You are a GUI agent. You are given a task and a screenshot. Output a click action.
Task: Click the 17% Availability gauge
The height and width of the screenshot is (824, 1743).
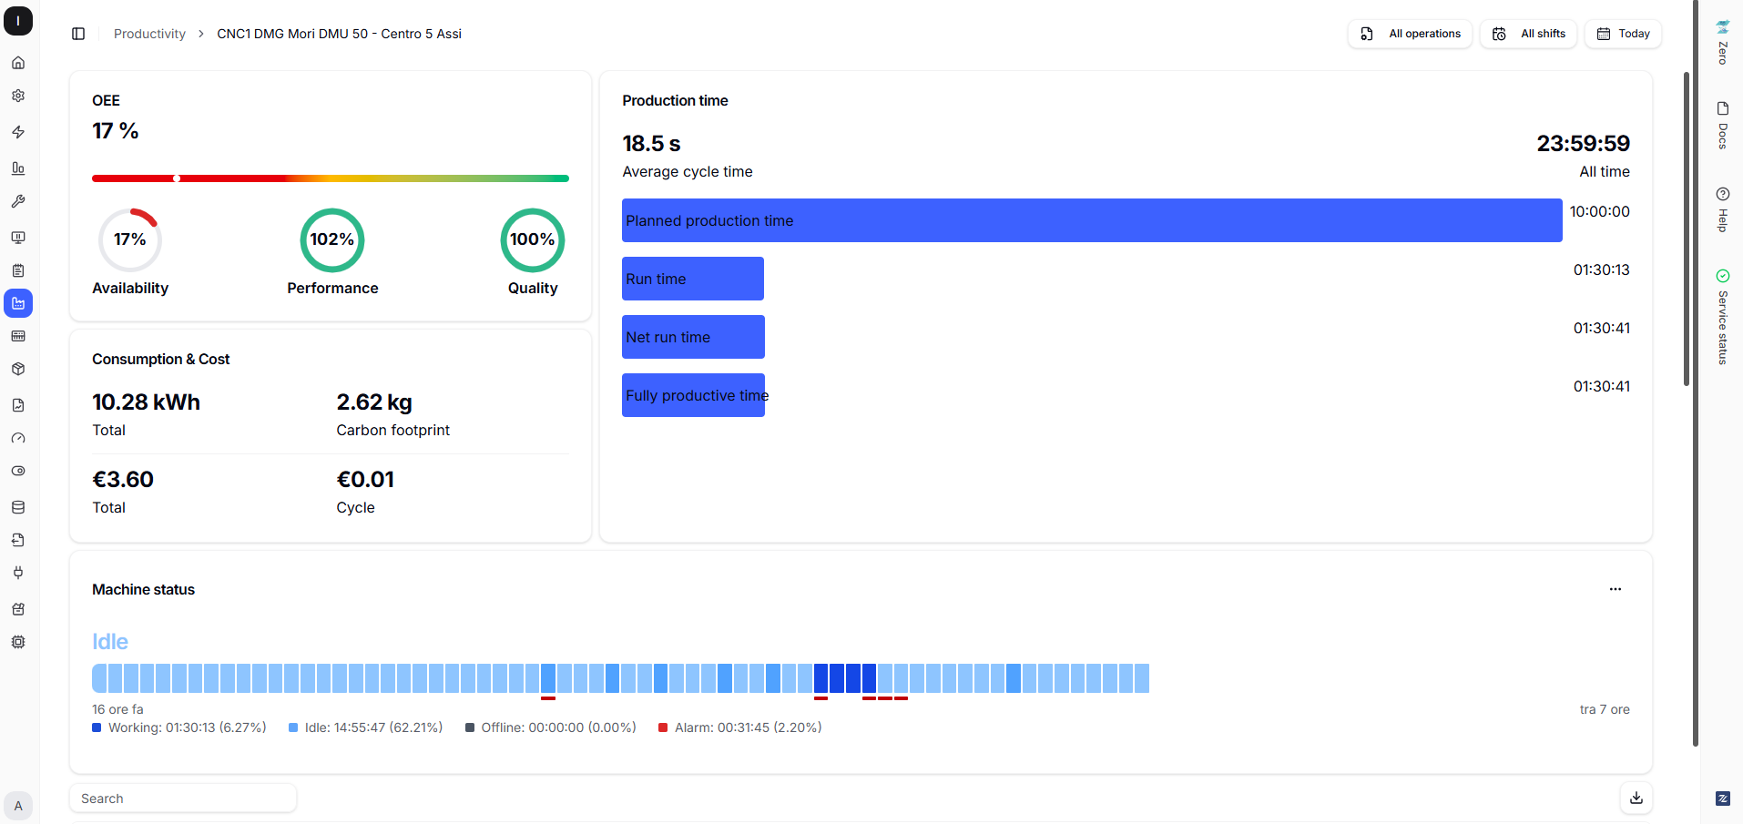click(x=130, y=240)
